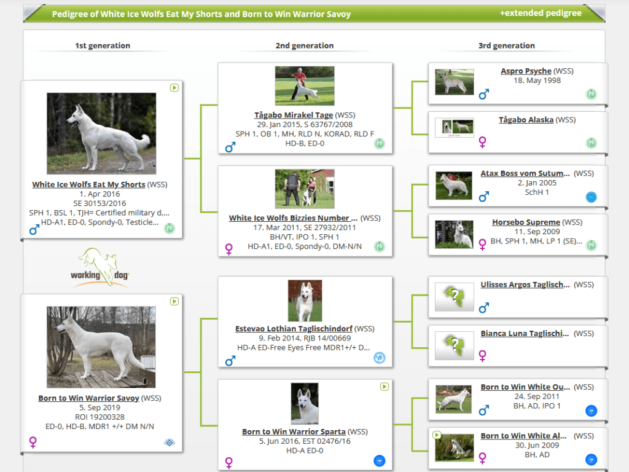Click the blue club badge on Atax Boss vom Sutum card
Screen dimensions: 629x472
click(591, 197)
